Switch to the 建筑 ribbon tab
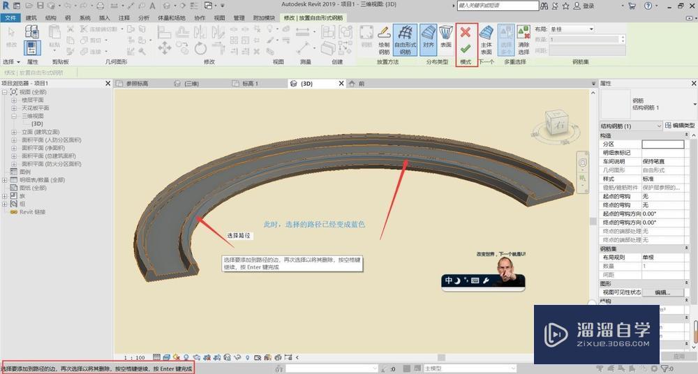 coord(31,18)
